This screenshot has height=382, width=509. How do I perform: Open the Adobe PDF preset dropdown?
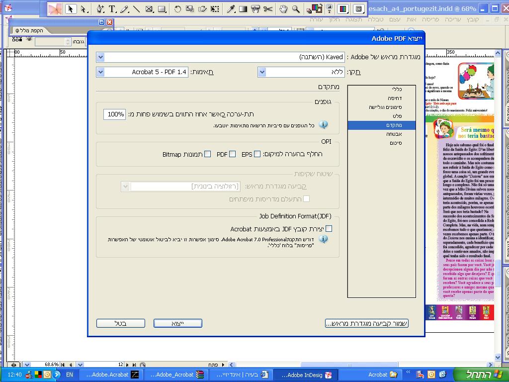(100, 57)
